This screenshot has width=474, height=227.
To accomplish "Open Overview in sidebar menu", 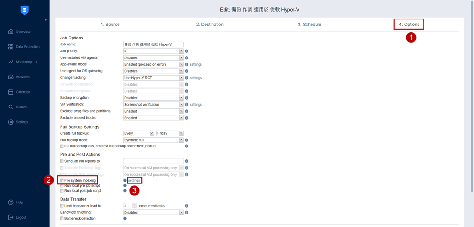I will (x=23, y=32).
